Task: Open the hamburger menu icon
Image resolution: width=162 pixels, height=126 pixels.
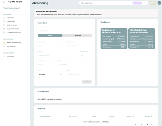Action: click(4, 2)
